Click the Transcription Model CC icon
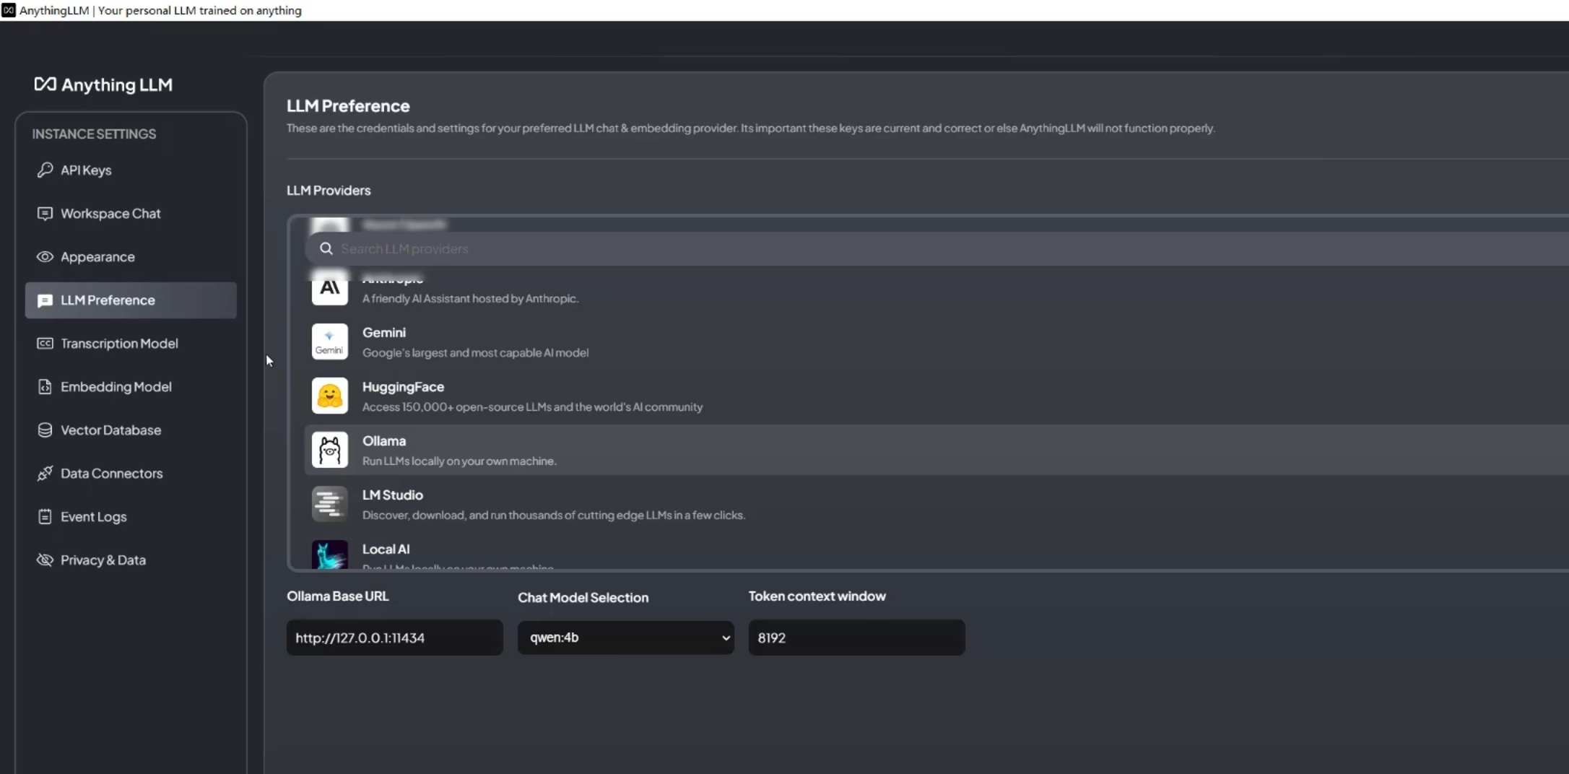 coord(45,343)
